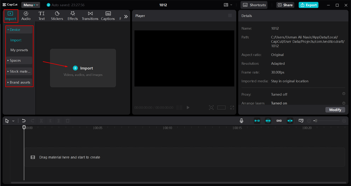Open the Menu dropdown

click(x=31, y=5)
